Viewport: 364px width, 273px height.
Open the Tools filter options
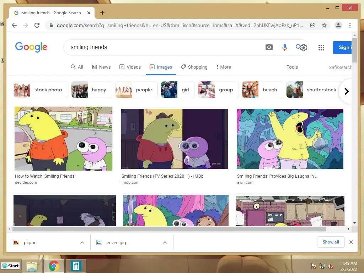(292, 67)
